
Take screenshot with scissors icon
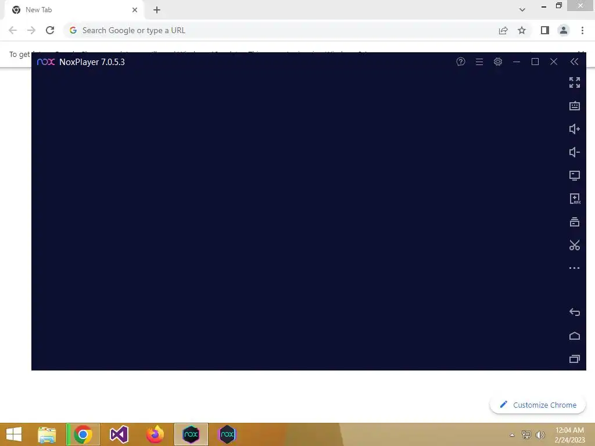575,245
